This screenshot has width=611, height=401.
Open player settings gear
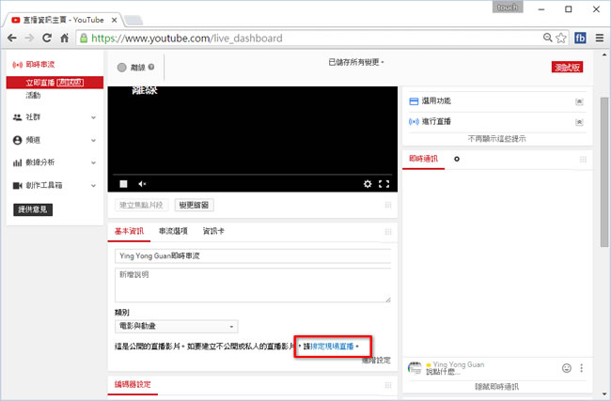[x=368, y=184]
